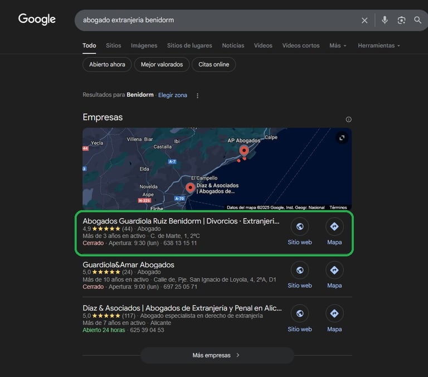
Task: Click the info icon beside Empresas
Action: coord(348,119)
